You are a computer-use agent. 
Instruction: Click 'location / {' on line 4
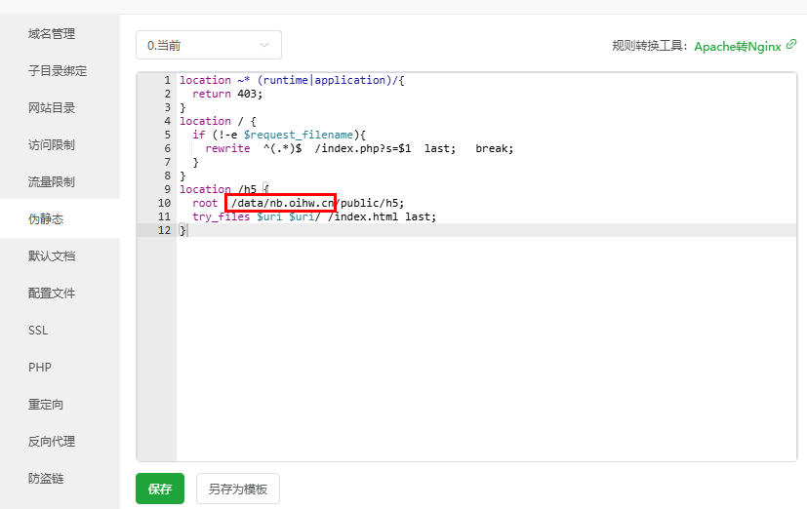[x=218, y=121]
